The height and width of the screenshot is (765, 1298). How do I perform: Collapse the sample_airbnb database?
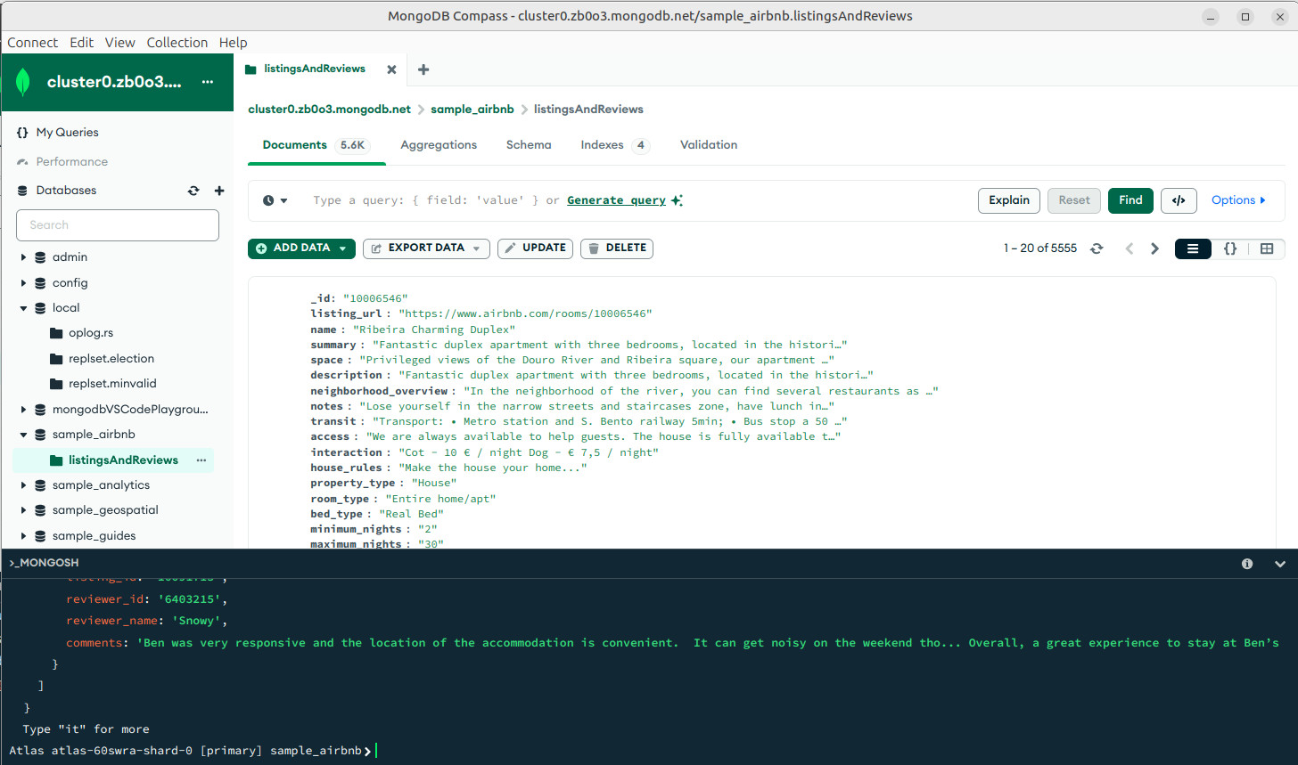[x=23, y=435]
